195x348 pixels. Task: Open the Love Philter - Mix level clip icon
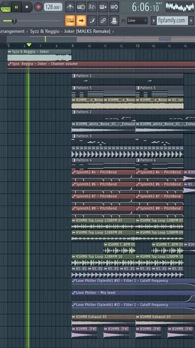[x=74, y=293]
